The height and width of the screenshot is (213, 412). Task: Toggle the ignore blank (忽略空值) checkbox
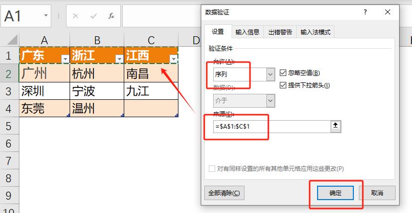[283, 73]
